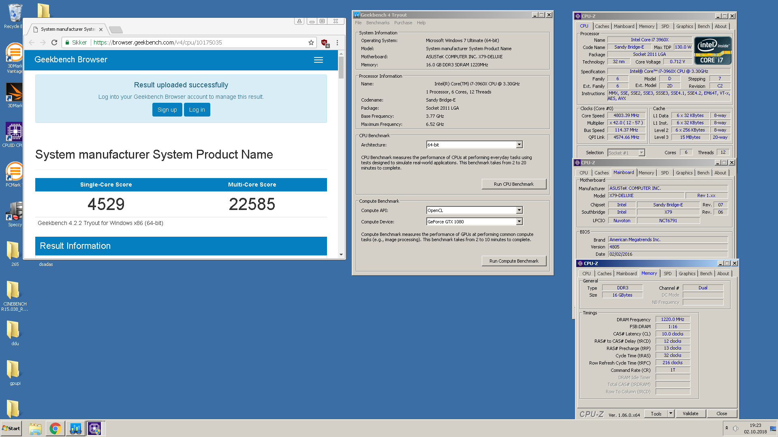Click the Close button in CPU-Z
The image size is (778, 437).
click(721, 414)
